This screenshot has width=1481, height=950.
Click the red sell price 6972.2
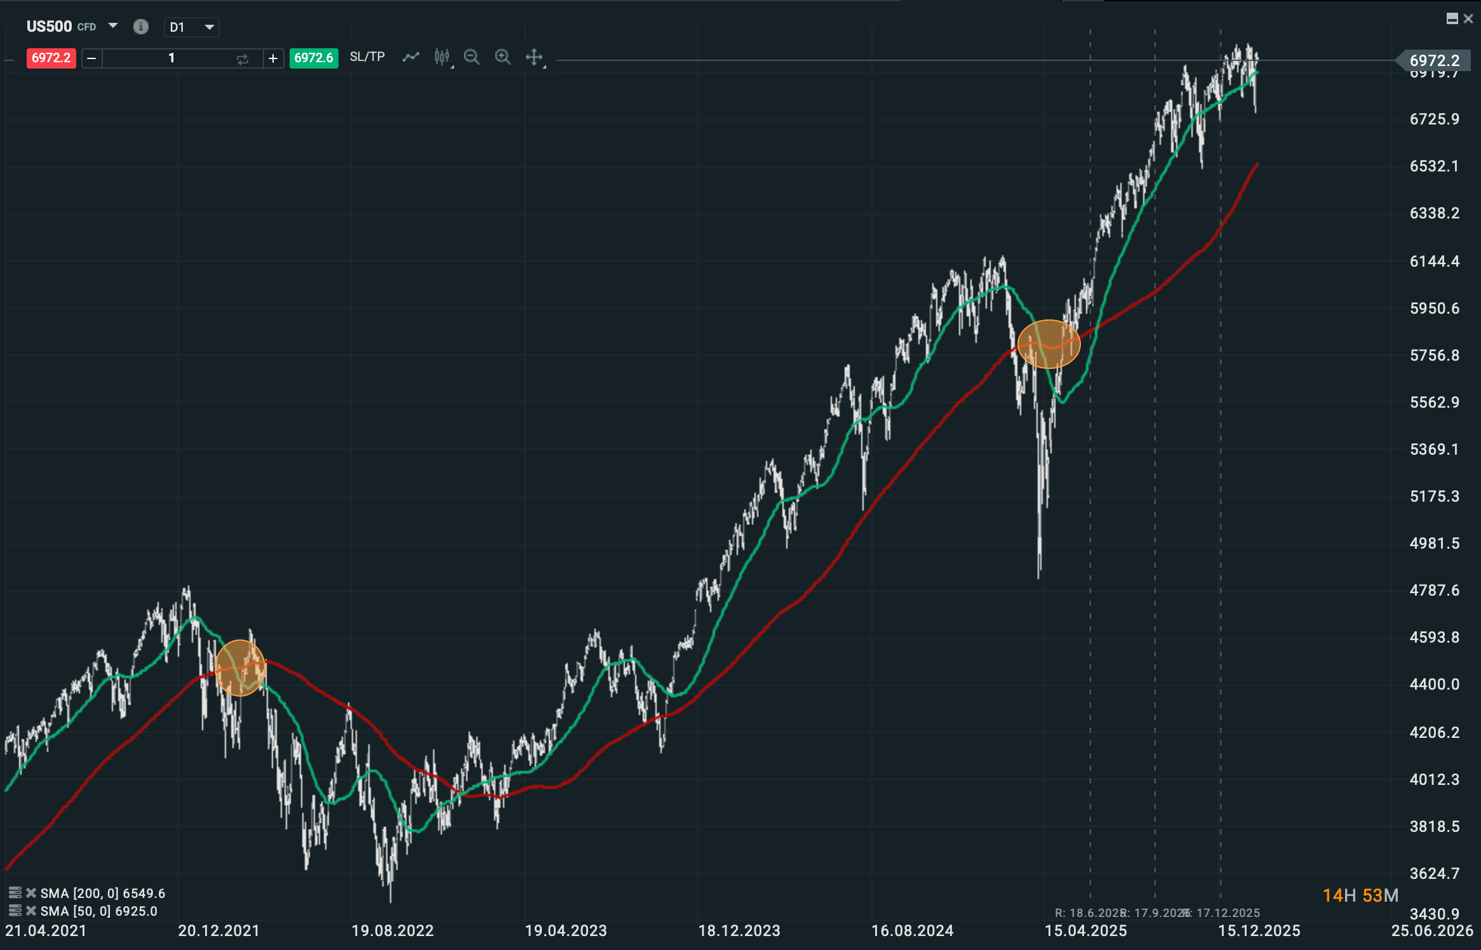(51, 58)
